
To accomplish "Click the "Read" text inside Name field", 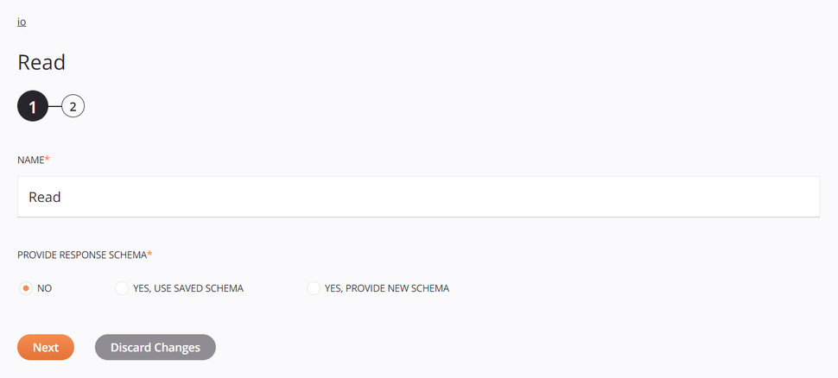I will (x=45, y=197).
